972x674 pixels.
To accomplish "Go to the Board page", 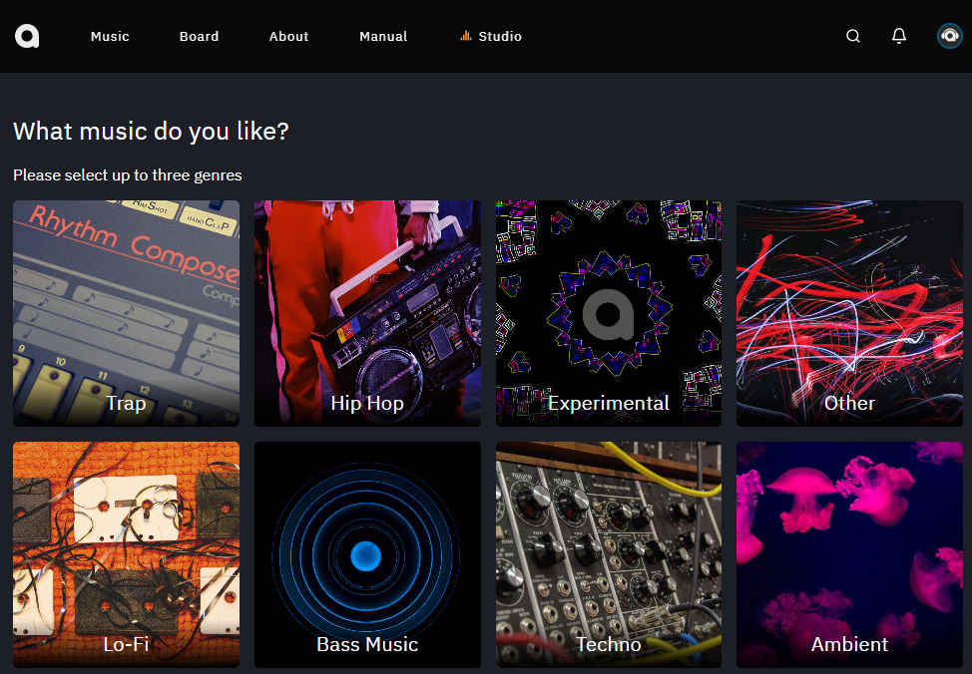I will click(199, 37).
